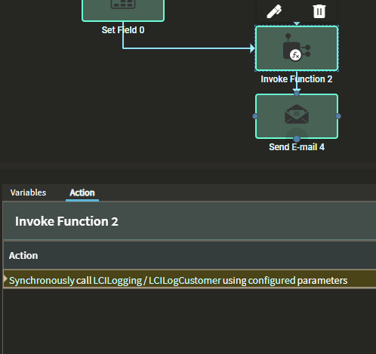376x354 pixels.
Task: Switch to the Variables tab
Action: click(x=28, y=192)
